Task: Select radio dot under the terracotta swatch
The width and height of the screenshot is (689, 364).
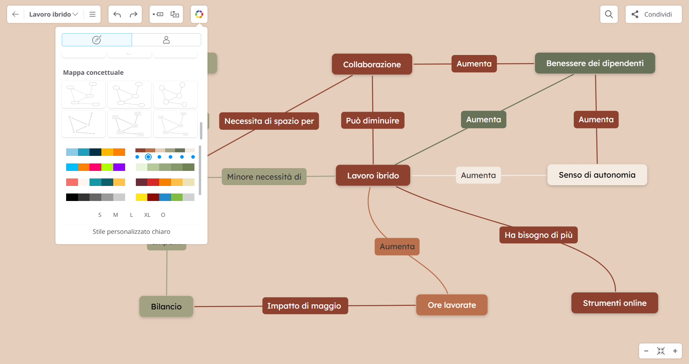Action: tap(148, 157)
